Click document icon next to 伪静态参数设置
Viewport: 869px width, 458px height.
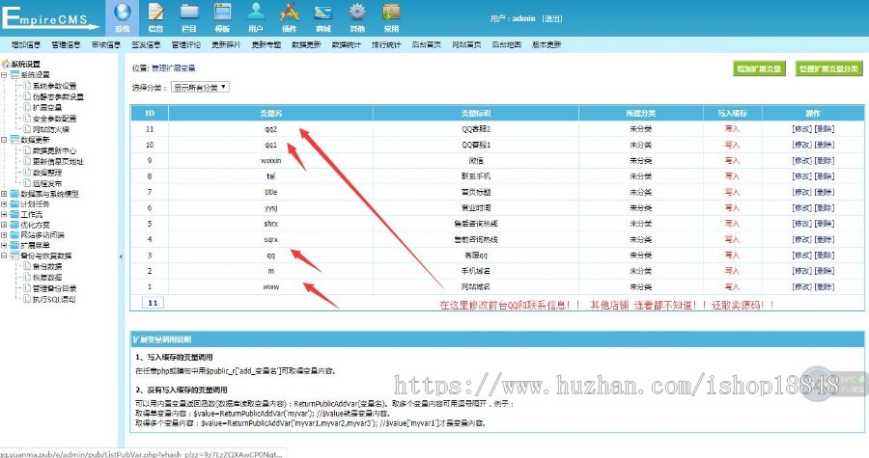[27, 96]
